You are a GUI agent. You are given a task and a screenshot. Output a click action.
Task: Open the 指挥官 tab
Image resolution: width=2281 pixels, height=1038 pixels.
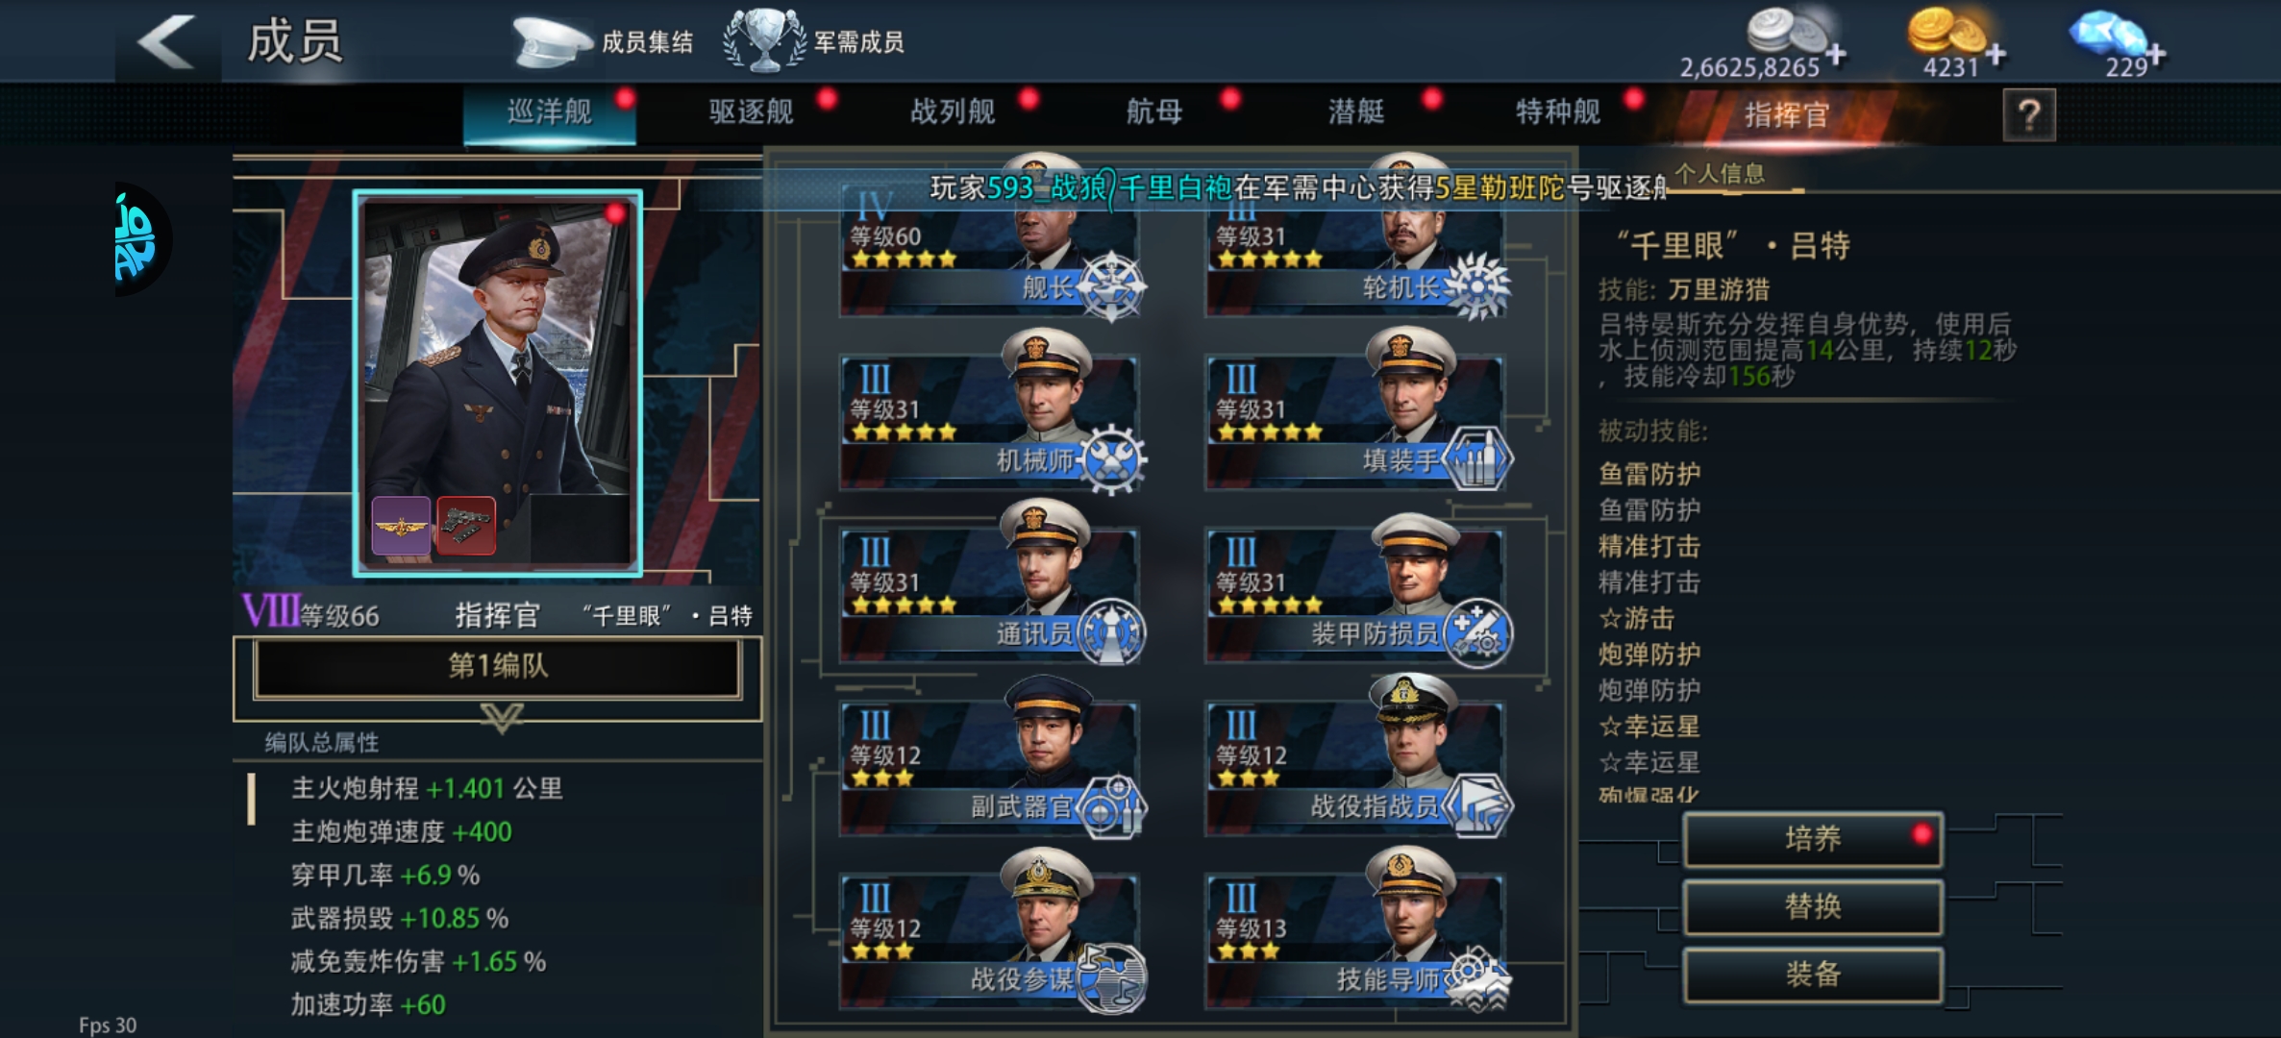coord(1786,115)
